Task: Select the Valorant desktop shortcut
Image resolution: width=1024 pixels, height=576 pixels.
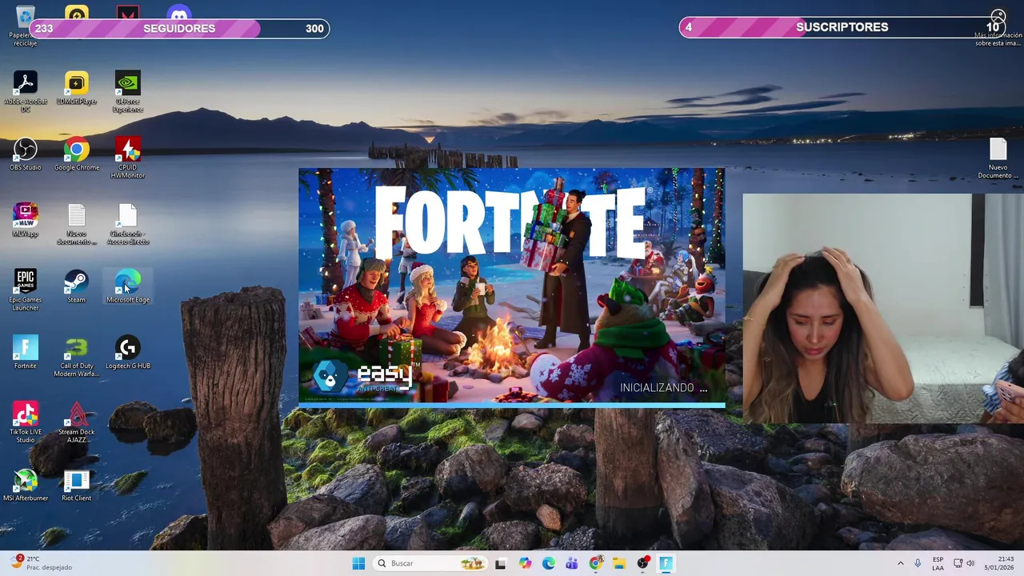Action: (127, 13)
